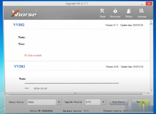Click the 'Version: 6.6.8' text
The image size is (156, 114).
112,67
